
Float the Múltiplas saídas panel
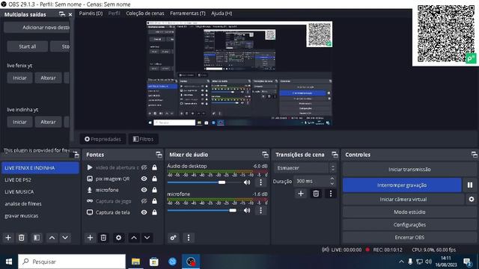click(x=62, y=14)
